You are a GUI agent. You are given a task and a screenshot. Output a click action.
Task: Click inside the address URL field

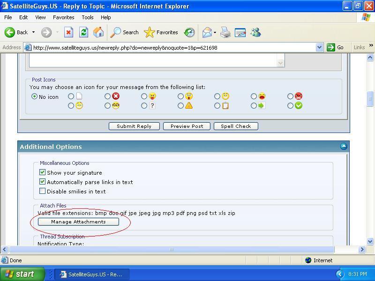pos(174,48)
